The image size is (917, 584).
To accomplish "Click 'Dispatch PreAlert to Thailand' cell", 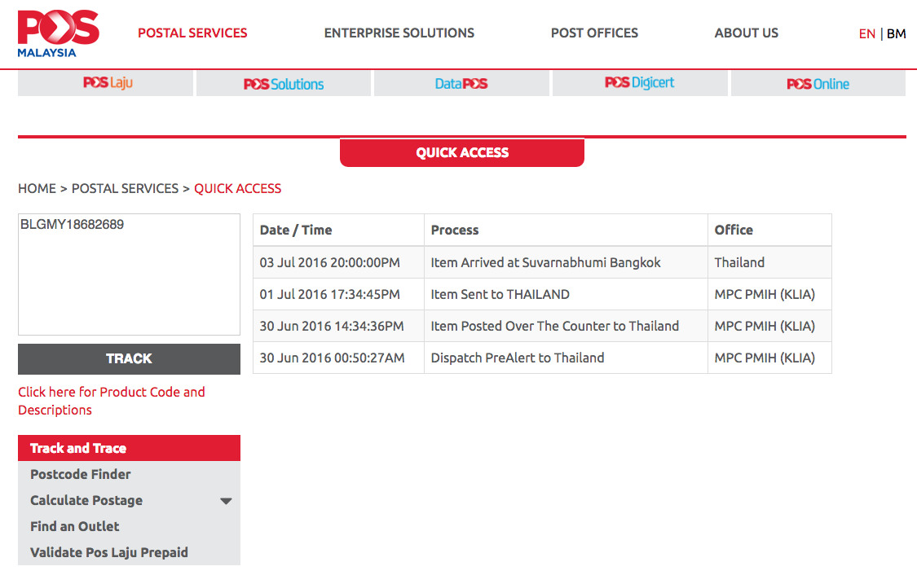I will pos(567,358).
